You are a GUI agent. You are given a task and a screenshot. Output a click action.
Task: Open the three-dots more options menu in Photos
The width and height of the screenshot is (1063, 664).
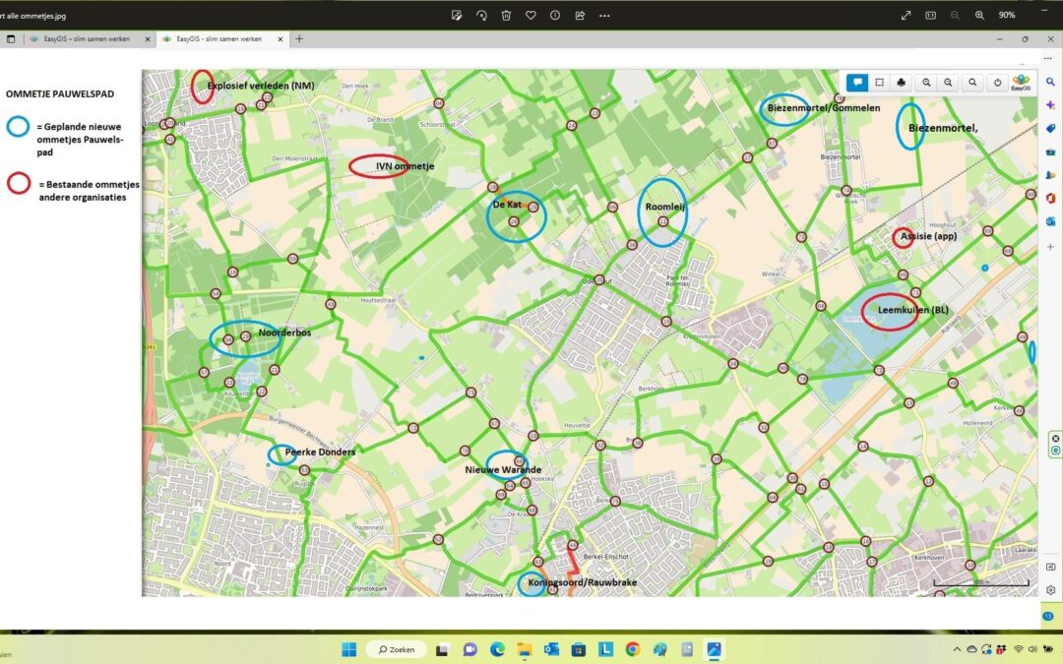coord(604,15)
